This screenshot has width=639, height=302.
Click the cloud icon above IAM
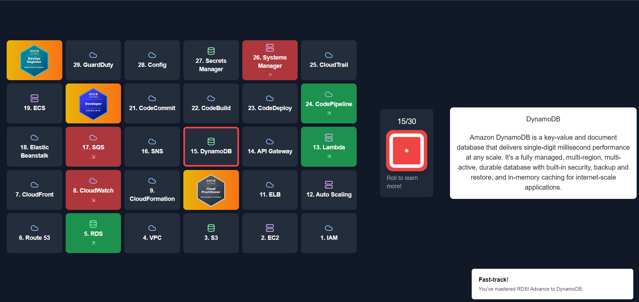pos(329,228)
